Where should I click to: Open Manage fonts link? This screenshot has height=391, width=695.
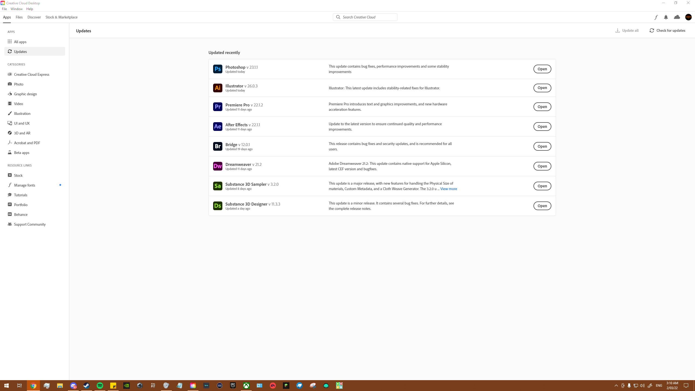[35, 185]
